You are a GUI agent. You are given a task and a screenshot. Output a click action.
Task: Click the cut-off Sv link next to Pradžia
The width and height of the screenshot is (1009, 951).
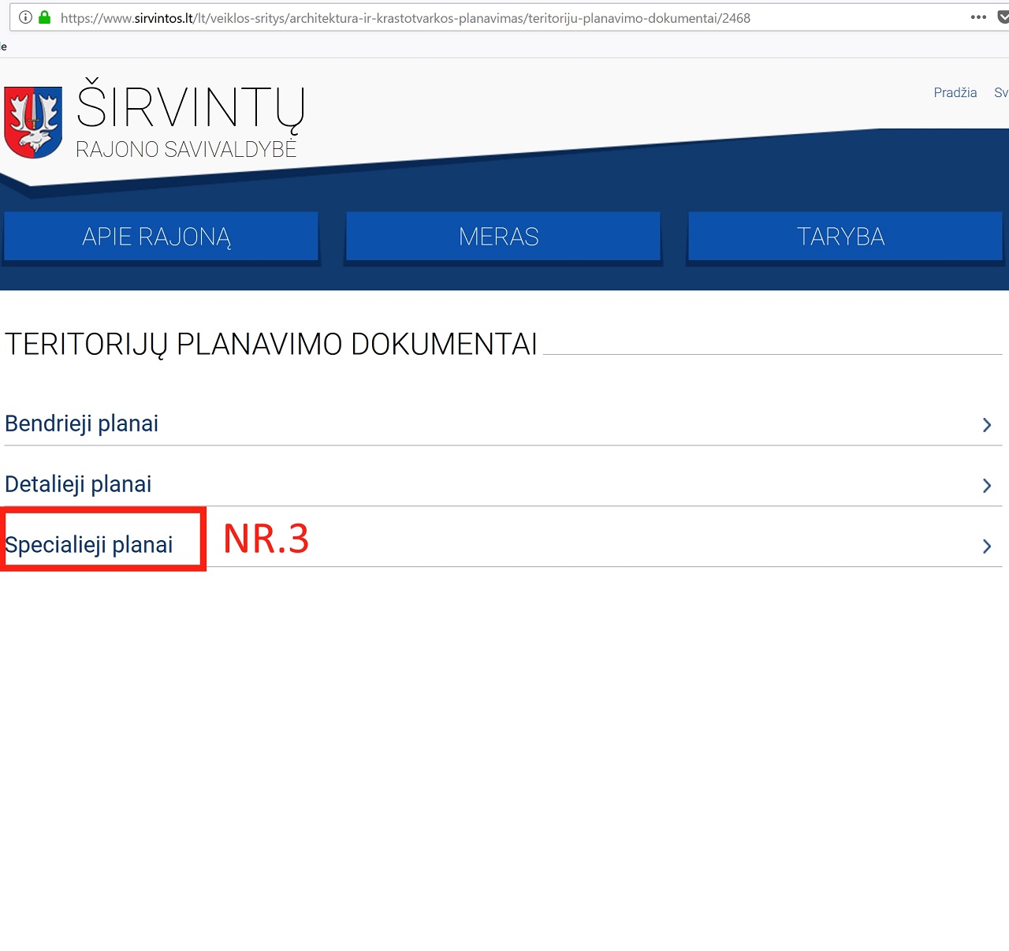[1000, 93]
